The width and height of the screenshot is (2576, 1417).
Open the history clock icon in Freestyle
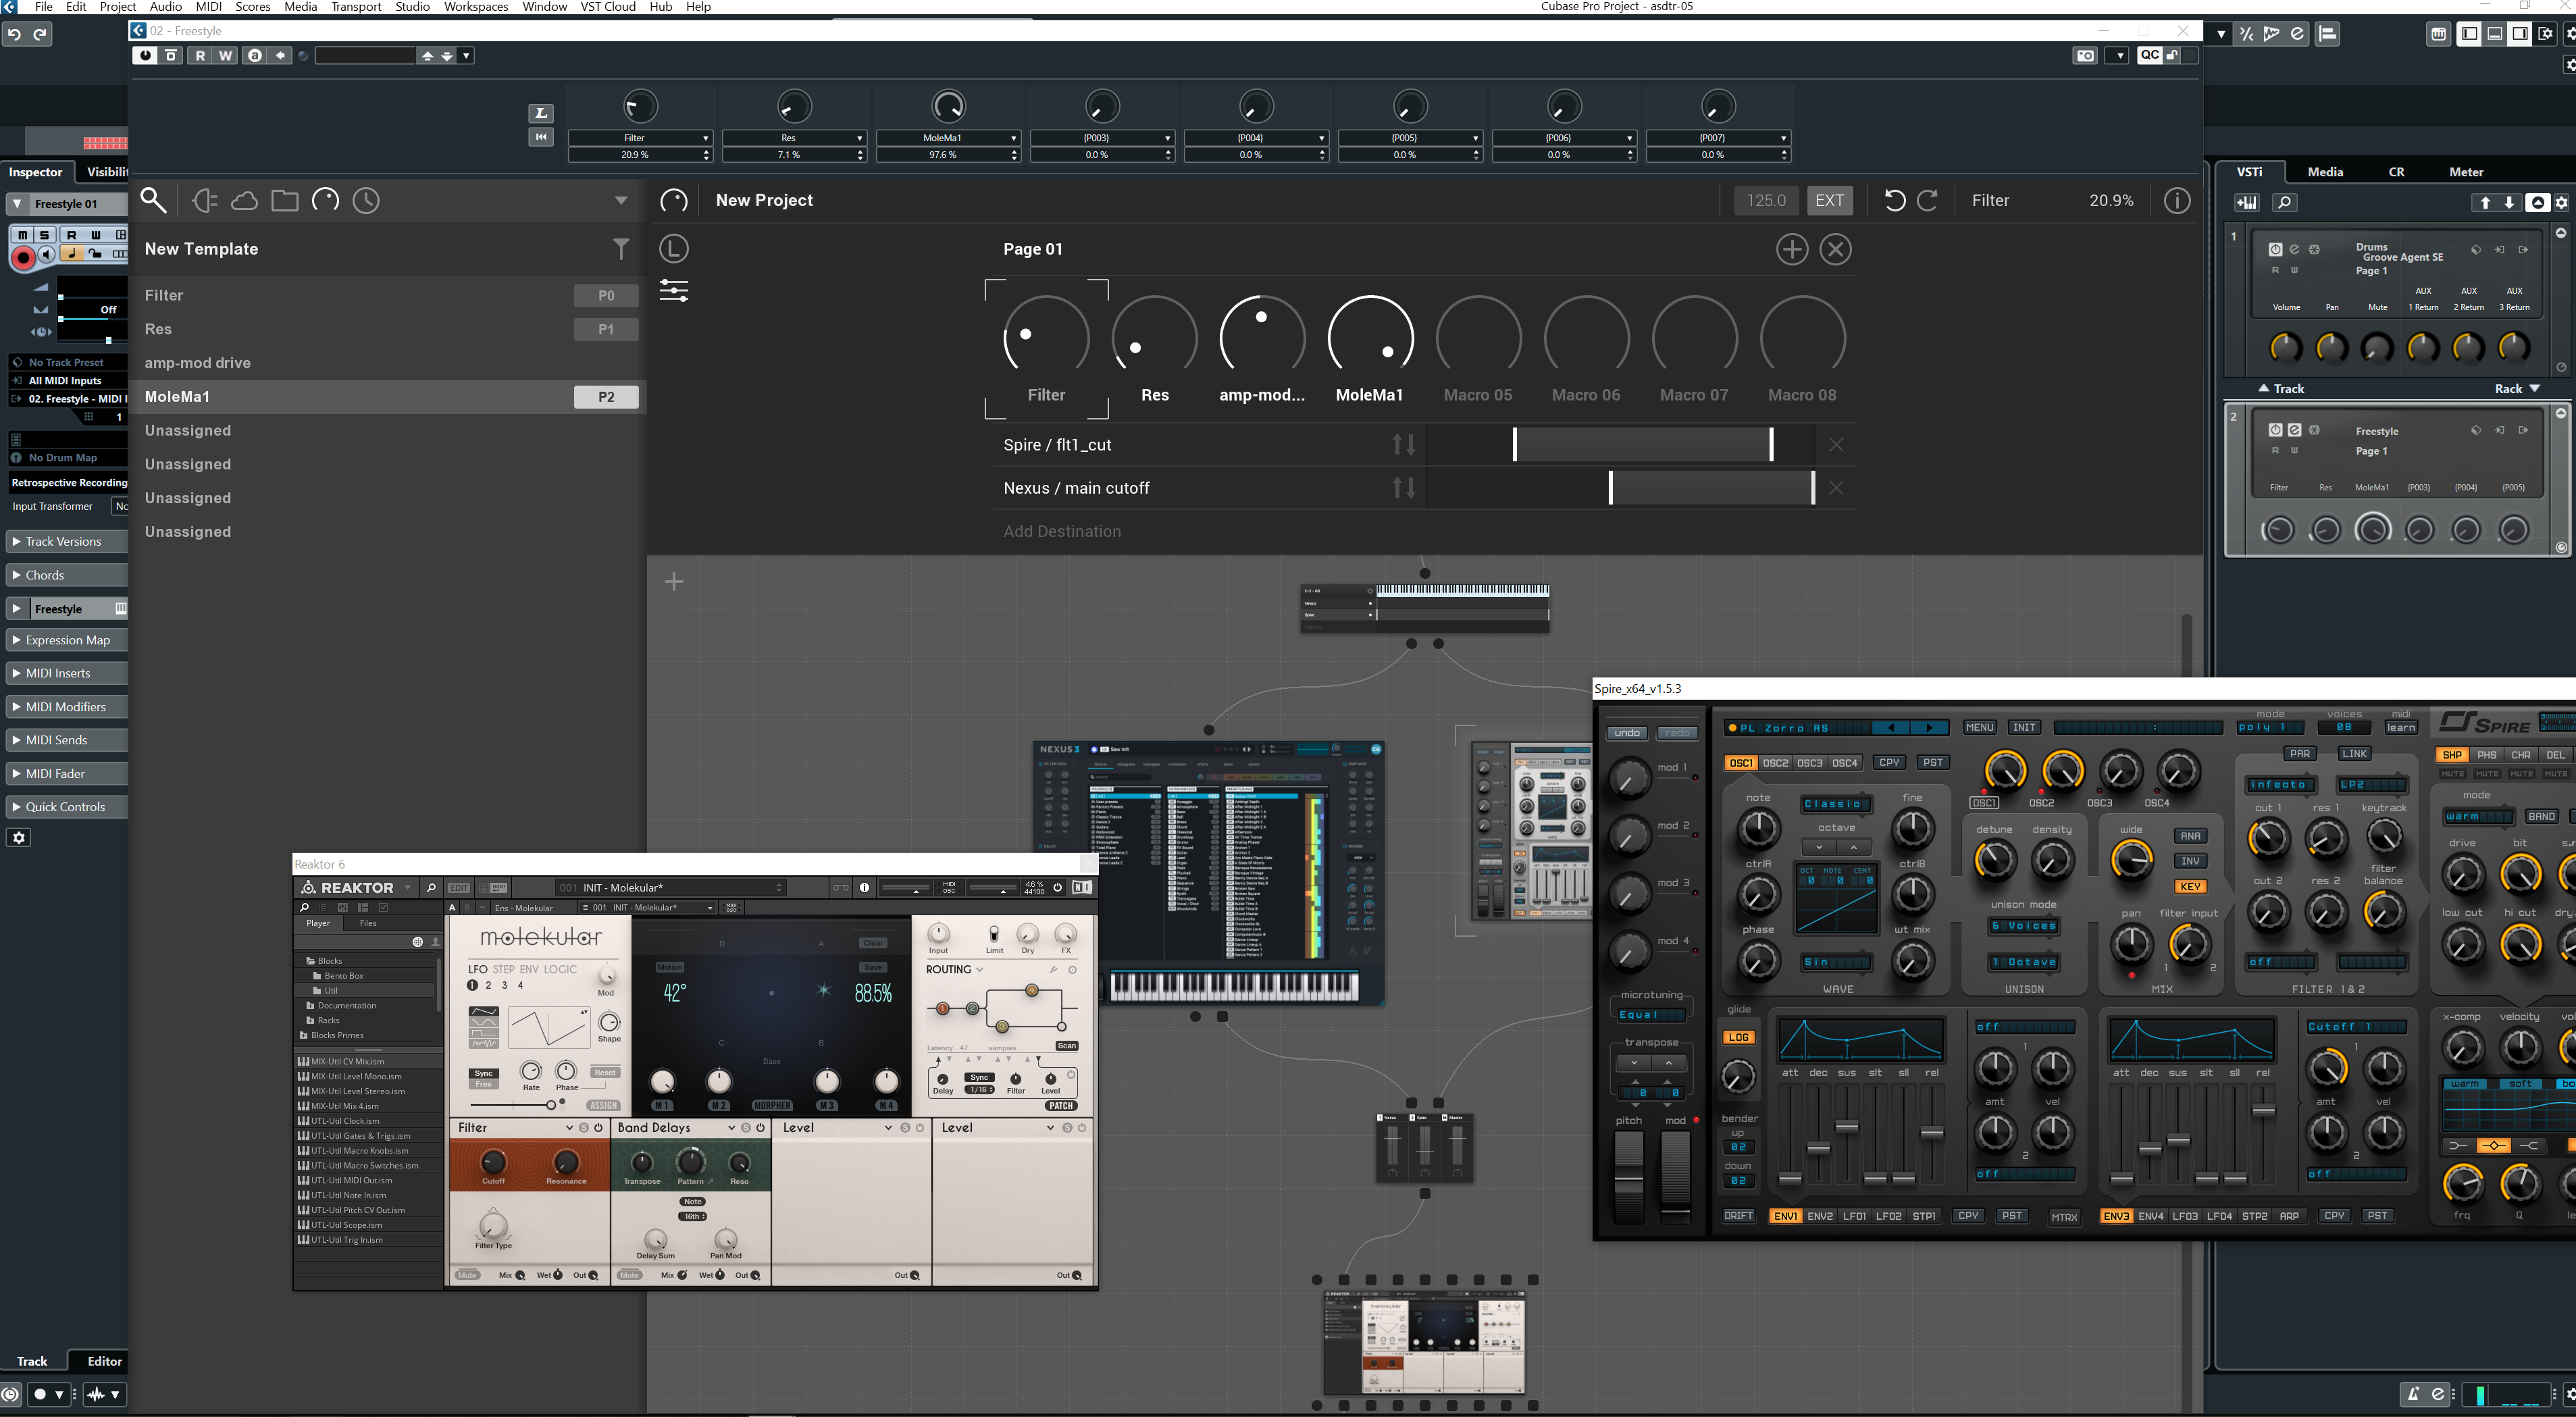[x=366, y=200]
